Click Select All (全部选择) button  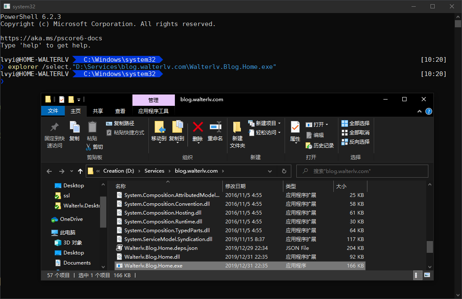(x=356, y=123)
